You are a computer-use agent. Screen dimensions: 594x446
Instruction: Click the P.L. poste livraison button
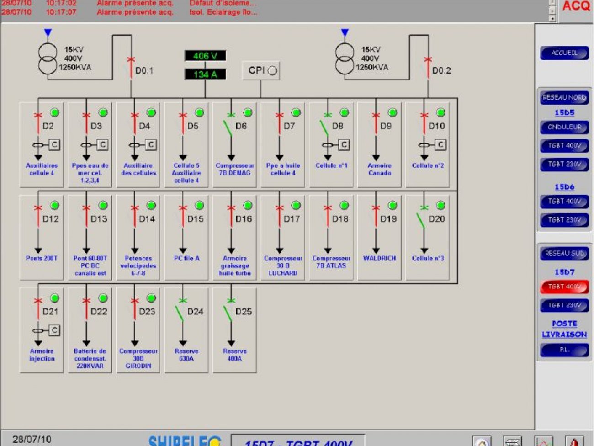(564, 350)
